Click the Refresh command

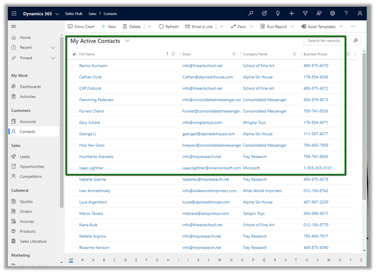click(169, 26)
